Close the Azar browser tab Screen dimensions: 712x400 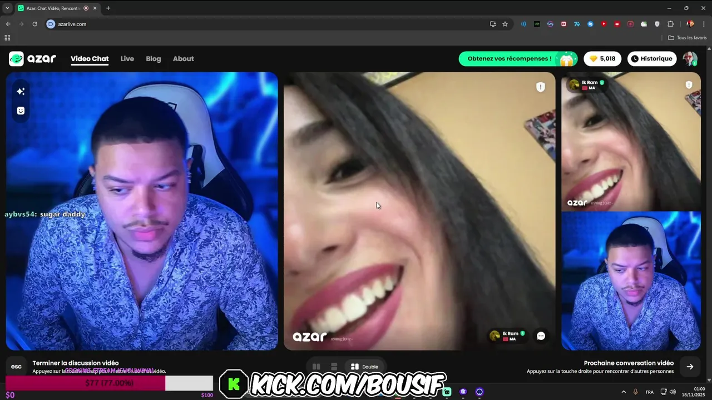tap(95, 8)
